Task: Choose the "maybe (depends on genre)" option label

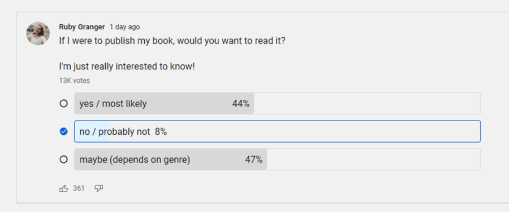Action: coord(135,160)
